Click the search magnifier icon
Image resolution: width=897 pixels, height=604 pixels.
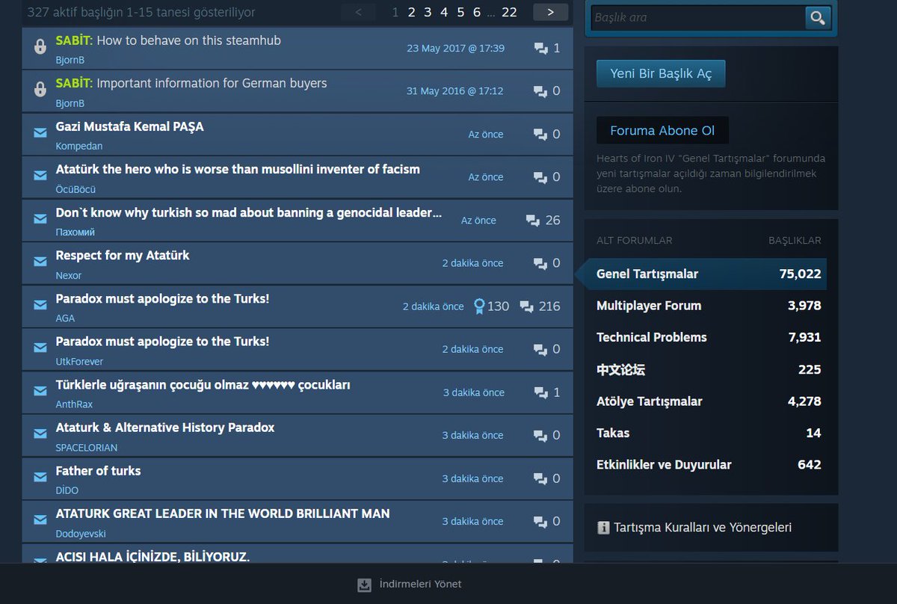(818, 17)
